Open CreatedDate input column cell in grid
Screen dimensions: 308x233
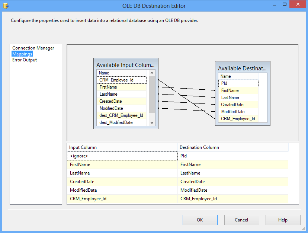click(122, 182)
